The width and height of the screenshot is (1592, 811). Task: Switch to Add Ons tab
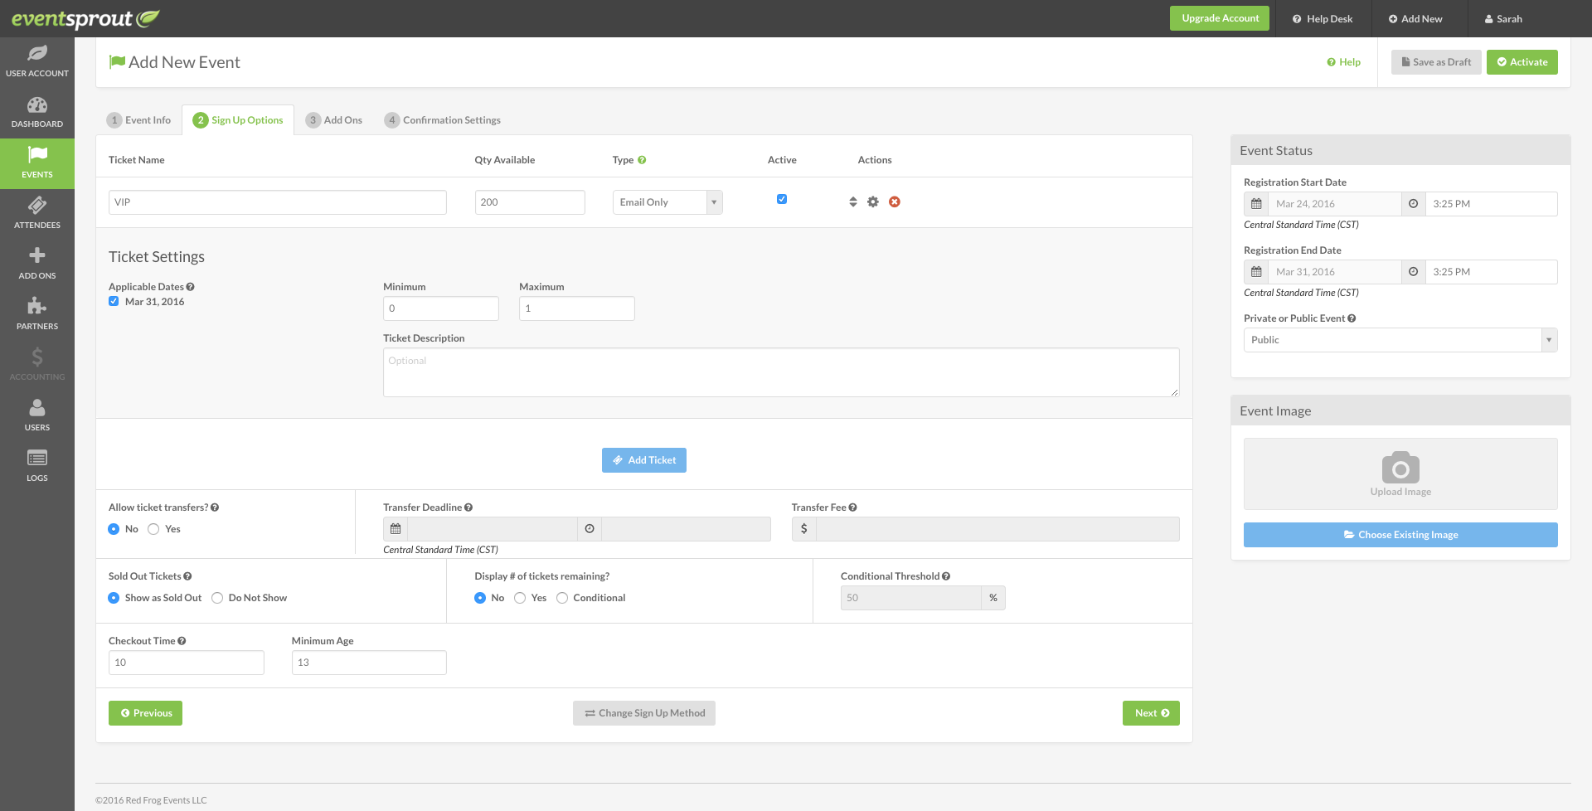pyautogui.click(x=334, y=120)
